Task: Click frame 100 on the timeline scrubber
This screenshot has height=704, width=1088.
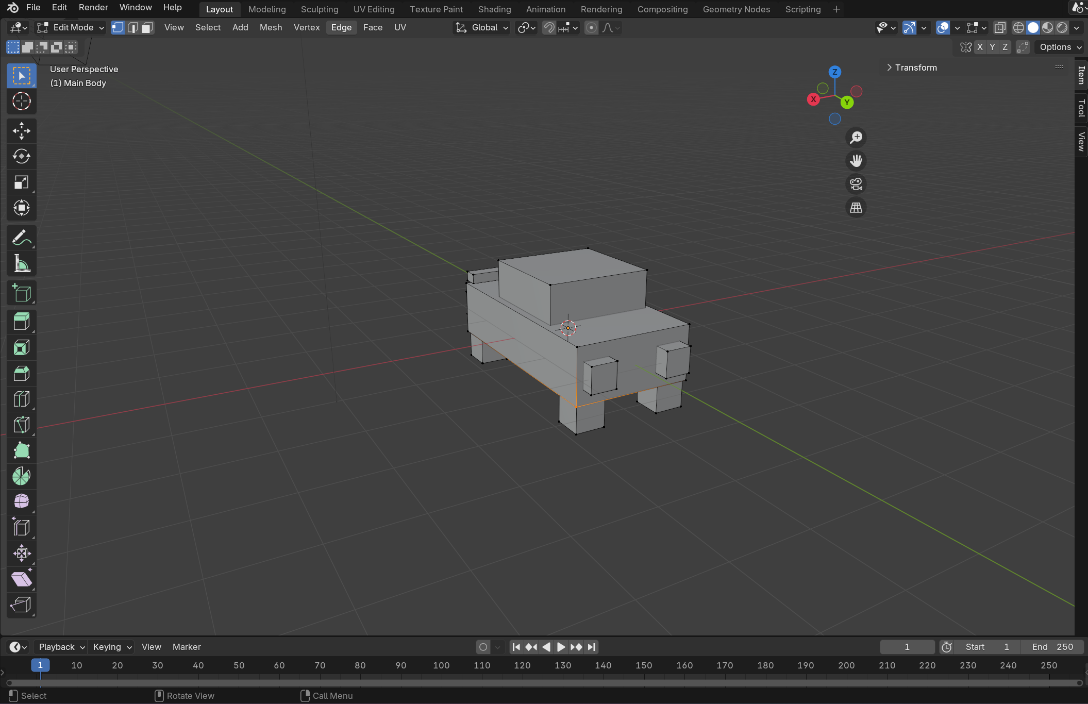Action: 442,665
